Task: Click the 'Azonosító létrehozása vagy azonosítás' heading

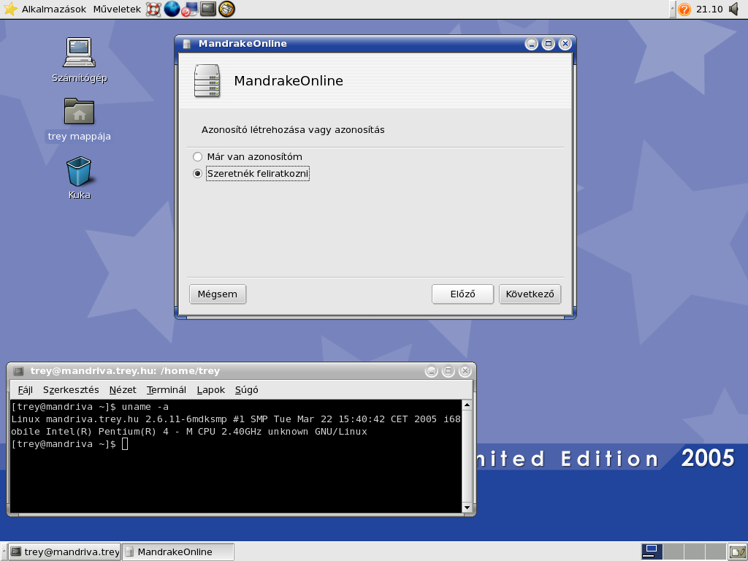Action: click(293, 130)
